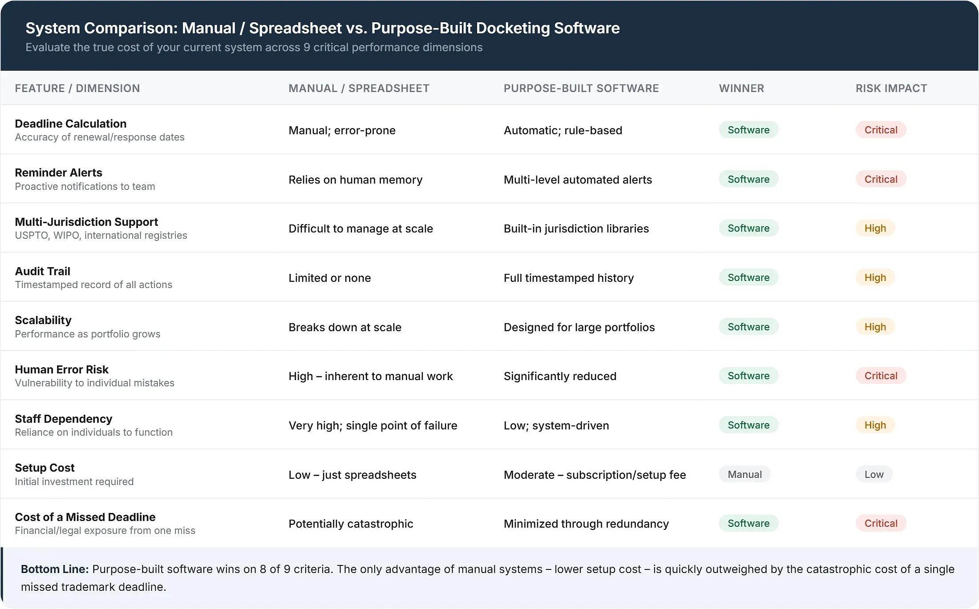
Task: Select the Reminder Alerts row title
Action: click(59, 172)
